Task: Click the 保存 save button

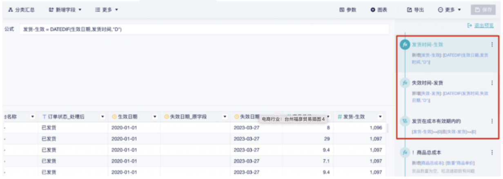Action: tap(483, 10)
